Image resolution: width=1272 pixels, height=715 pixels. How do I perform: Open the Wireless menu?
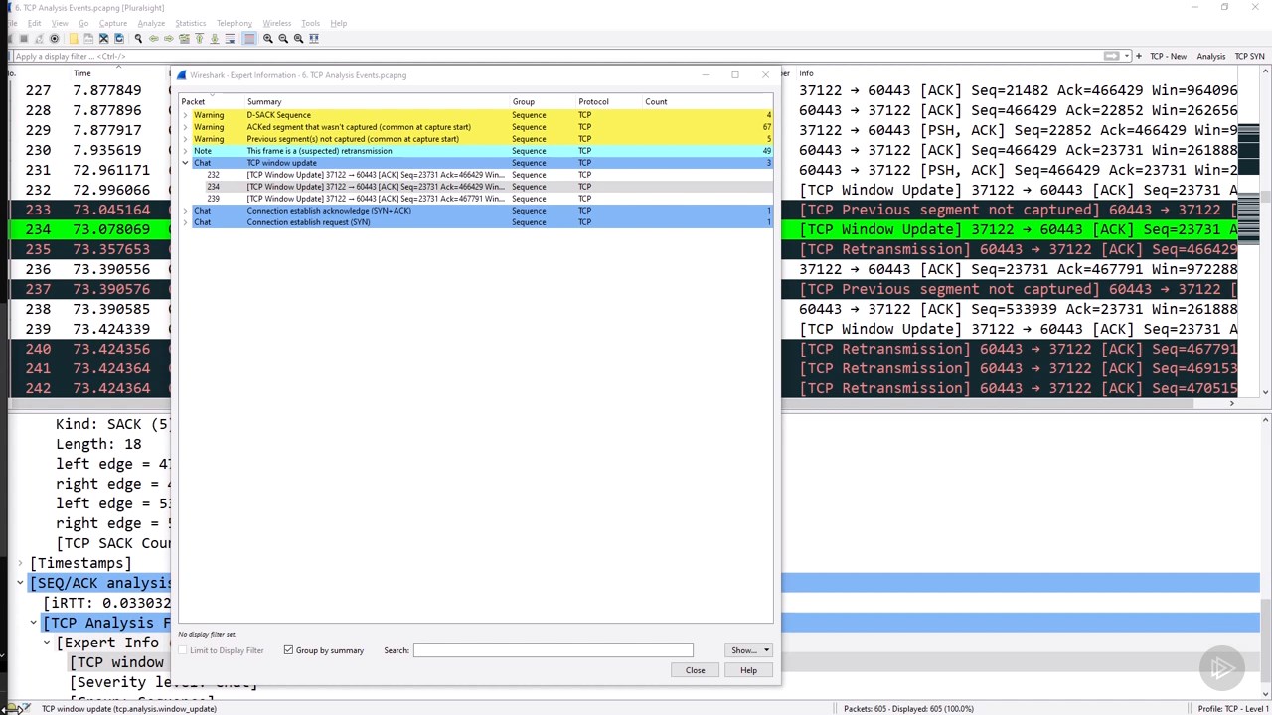[x=276, y=23]
